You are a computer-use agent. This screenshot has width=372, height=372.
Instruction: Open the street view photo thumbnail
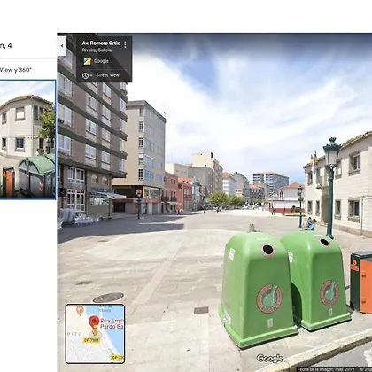[27, 139]
